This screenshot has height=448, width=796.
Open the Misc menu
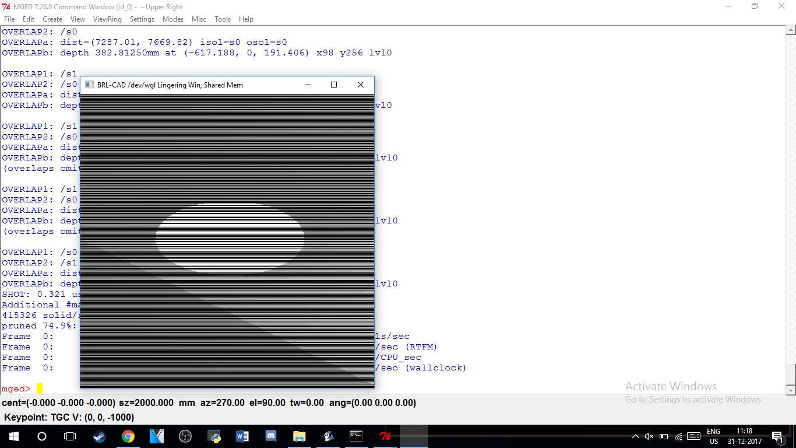[199, 19]
